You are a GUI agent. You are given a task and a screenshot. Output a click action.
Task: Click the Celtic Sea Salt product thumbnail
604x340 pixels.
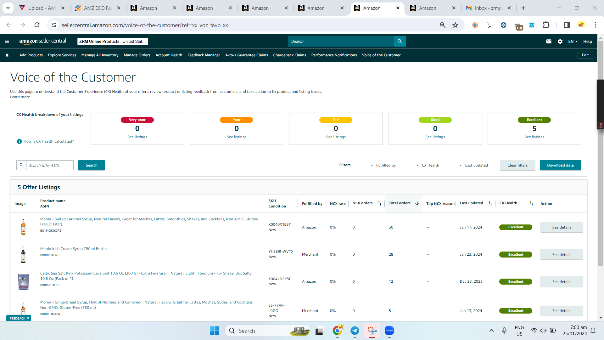(x=23, y=282)
